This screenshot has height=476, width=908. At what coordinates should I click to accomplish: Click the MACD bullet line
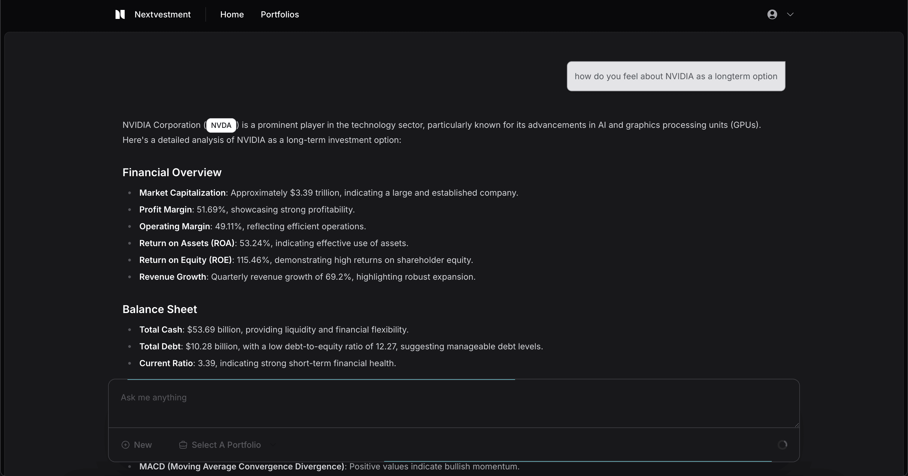[329, 466]
